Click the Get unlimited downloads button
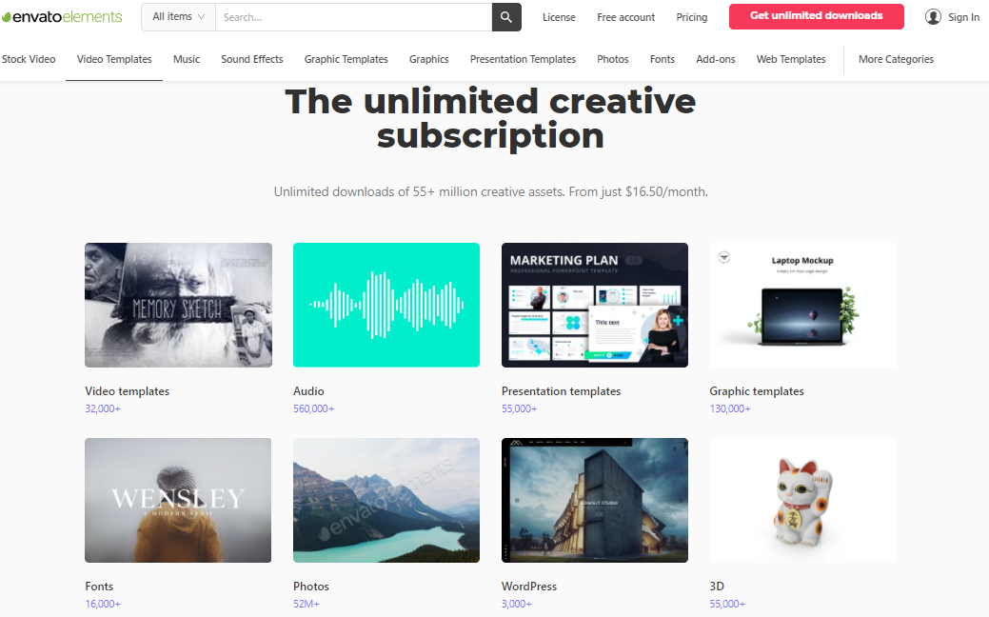 [816, 16]
